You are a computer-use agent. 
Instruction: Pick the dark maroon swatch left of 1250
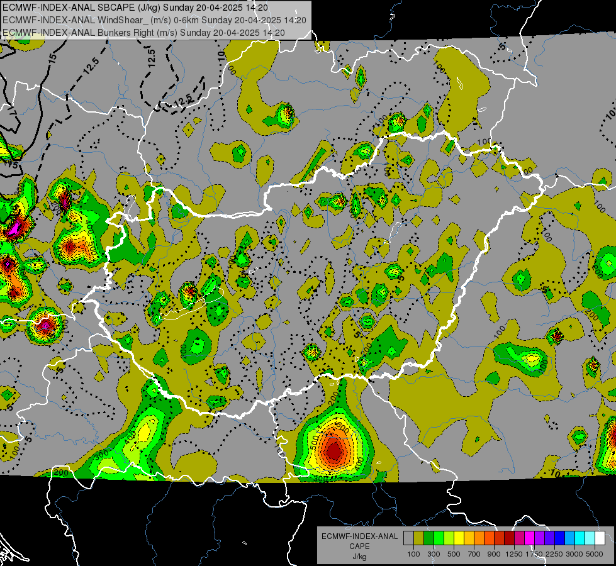click(x=509, y=538)
